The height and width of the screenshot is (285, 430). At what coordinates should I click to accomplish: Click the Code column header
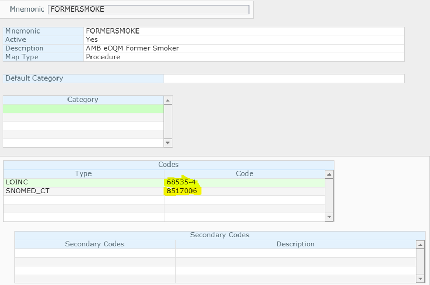pyautogui.click(x=245, y=174)
